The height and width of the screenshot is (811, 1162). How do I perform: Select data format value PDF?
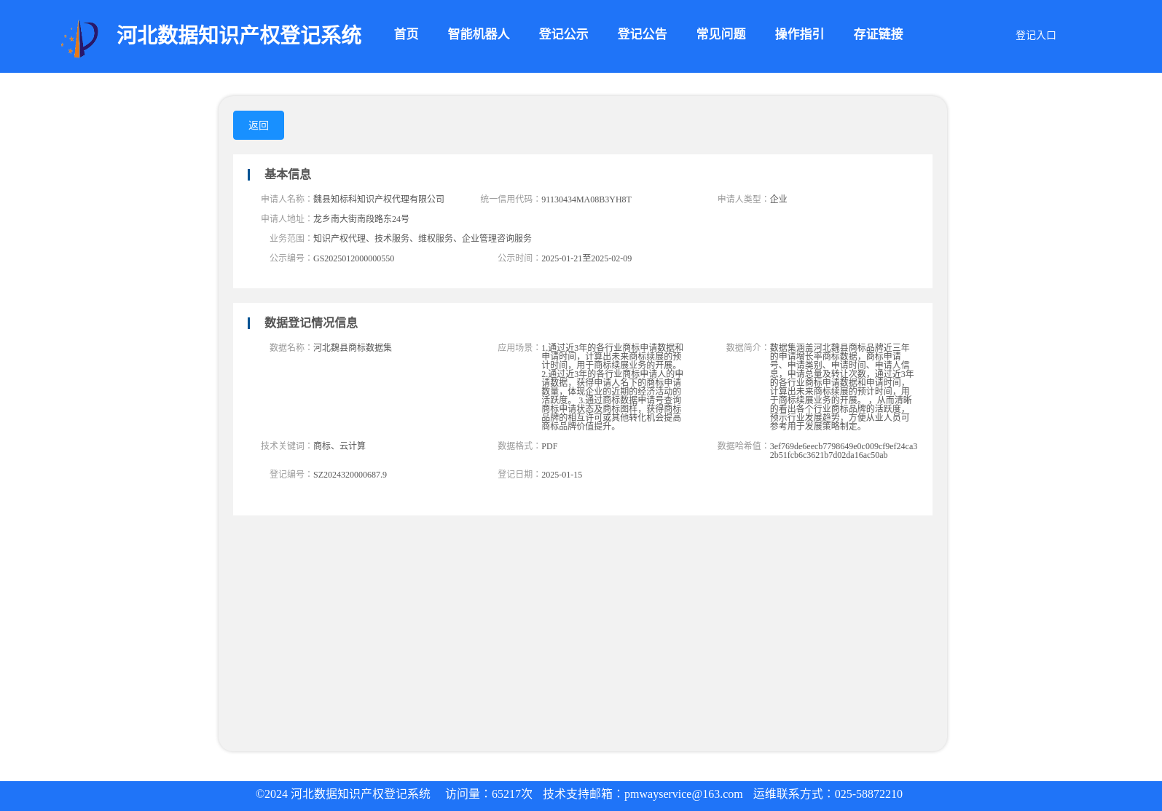549,446
